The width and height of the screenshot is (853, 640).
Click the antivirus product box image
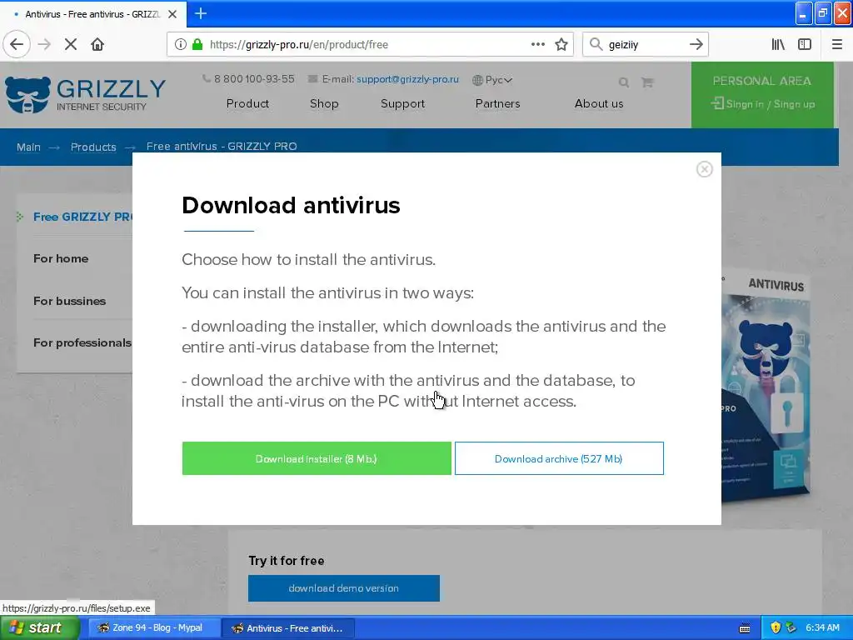pyautogui.click(x=766, y=387)
